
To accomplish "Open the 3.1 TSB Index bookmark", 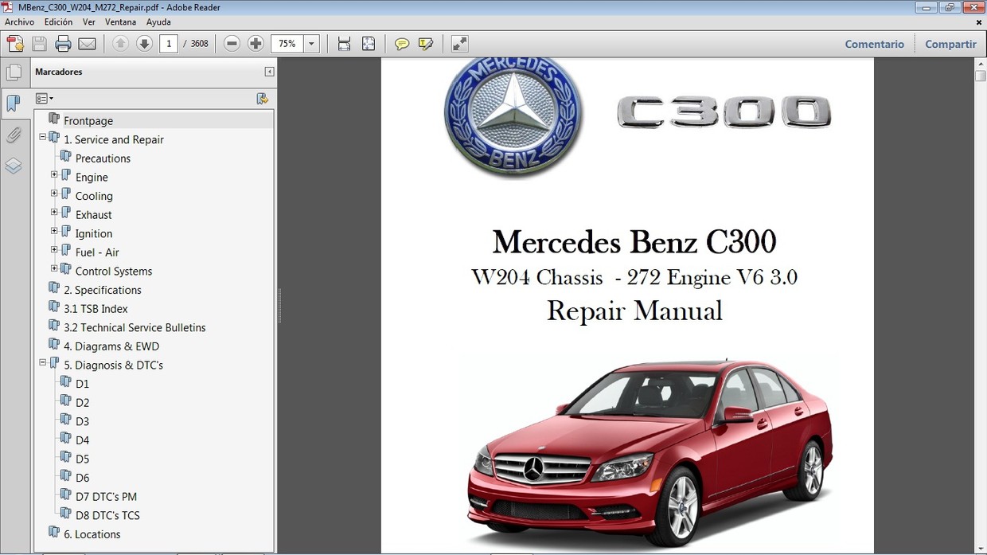I will point(96,309).
